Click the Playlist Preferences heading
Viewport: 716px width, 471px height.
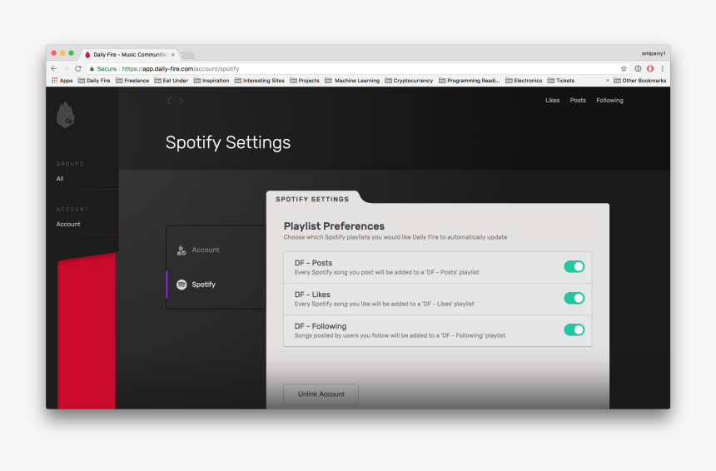coord(334,226)
